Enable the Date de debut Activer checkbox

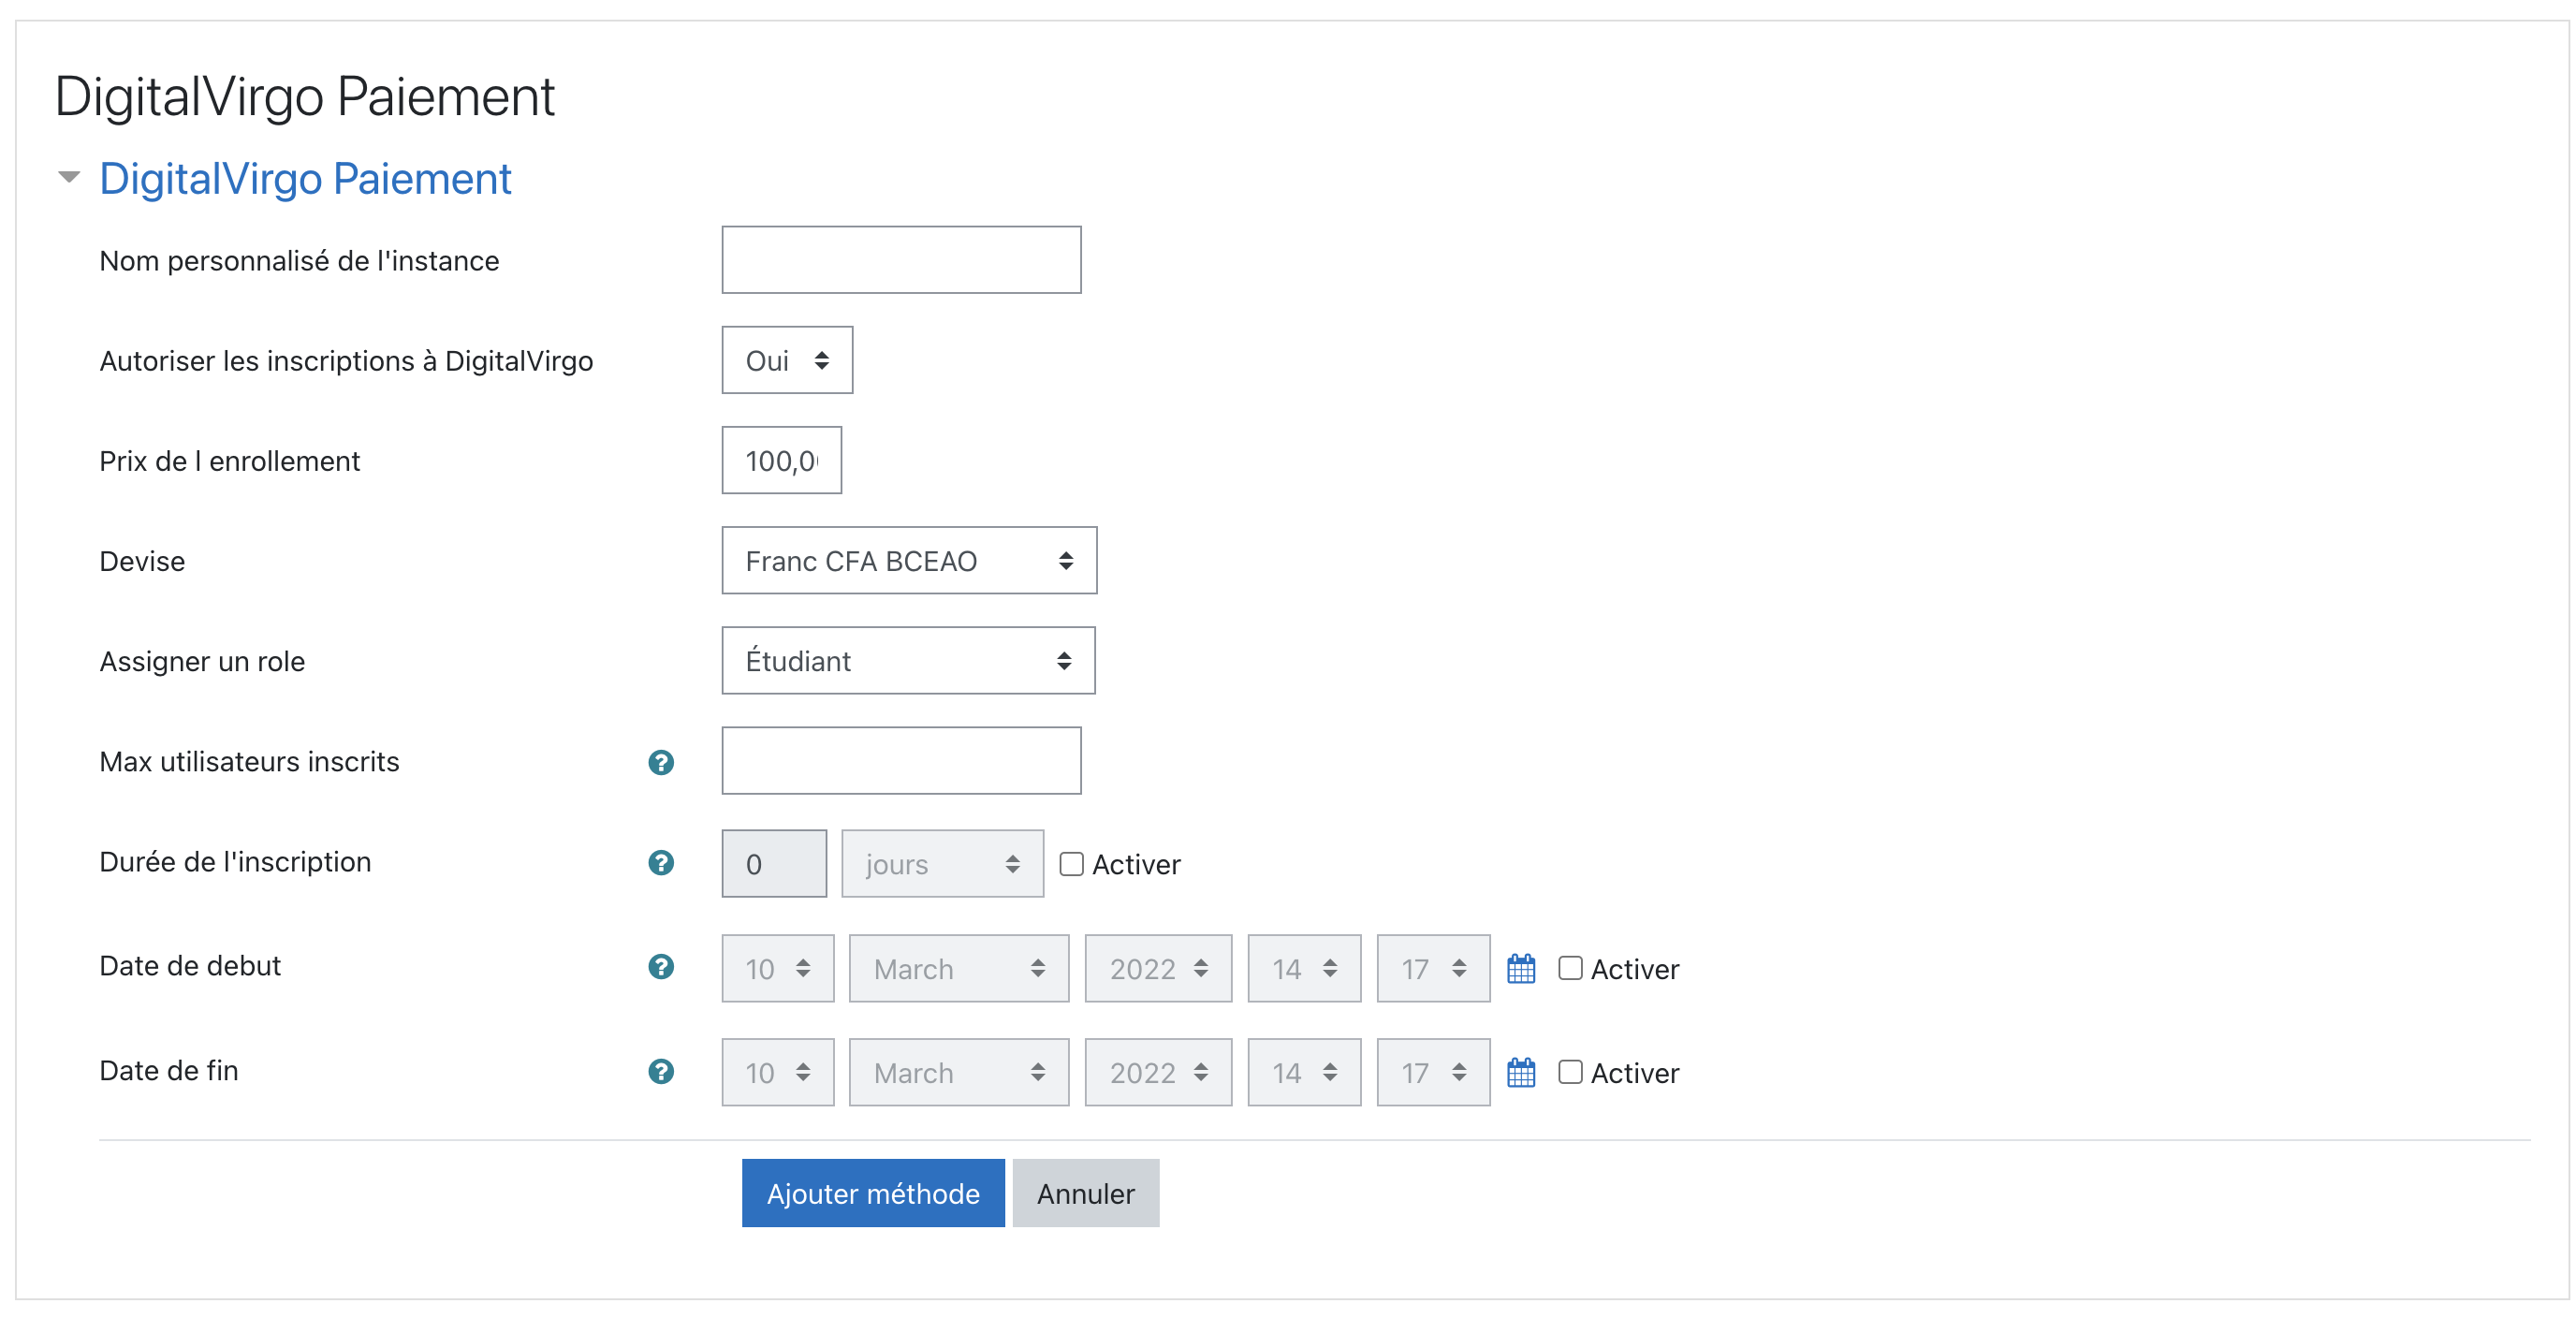click(x=1570, y=968)
